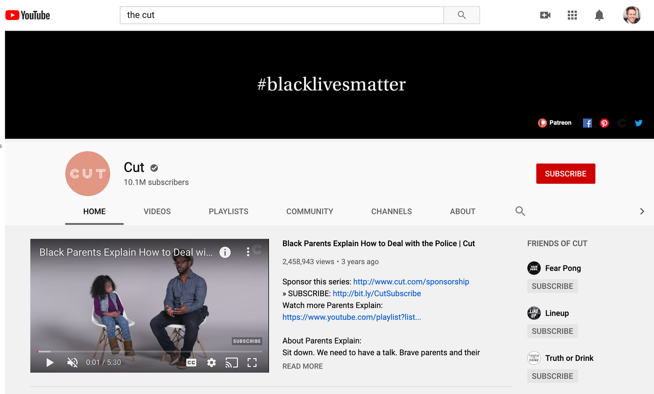654x394 pixels.
Task: Switch to the COMMUNITY tab
Action: click(x=309, y=211)
